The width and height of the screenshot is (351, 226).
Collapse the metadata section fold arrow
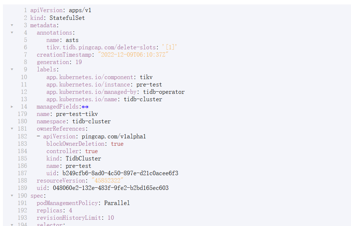(12, 25)
